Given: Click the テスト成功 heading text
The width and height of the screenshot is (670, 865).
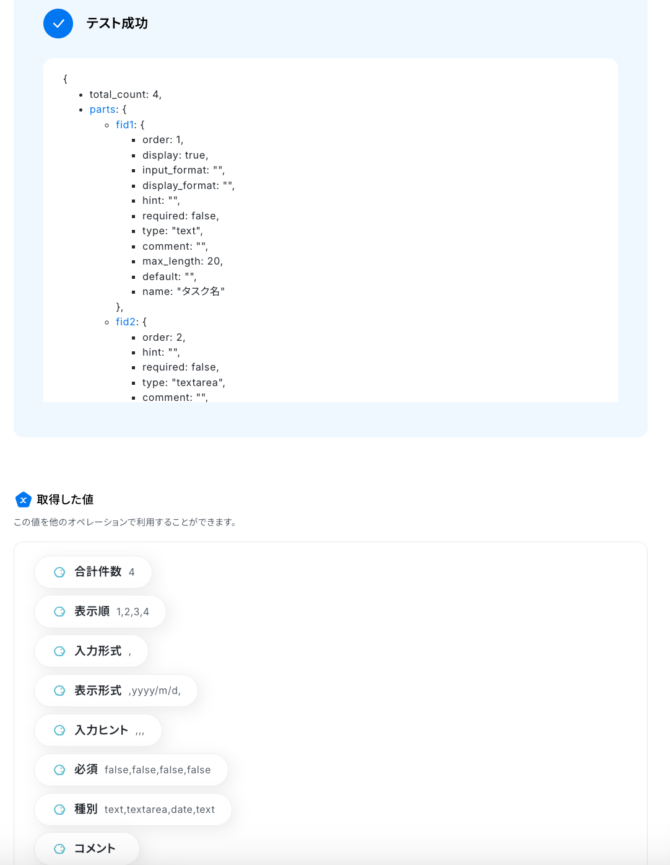Looking at the screenshot, I should [117, 24].
